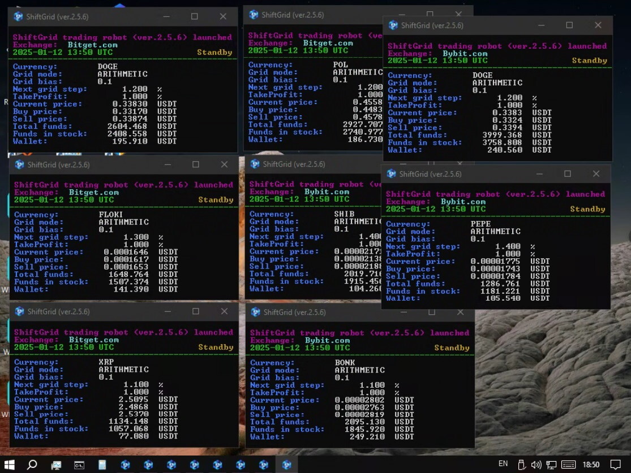Click Standby status in the Bybit DOGE window
The width and height of the screenshot is (631, 473).
point(590,60)
